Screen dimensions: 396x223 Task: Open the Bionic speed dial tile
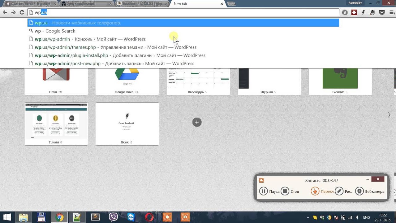pyautogui.click(x=127, y=124)
